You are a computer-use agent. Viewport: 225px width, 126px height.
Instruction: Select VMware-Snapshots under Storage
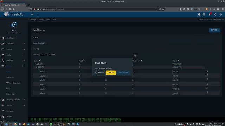tap(13, 83)
